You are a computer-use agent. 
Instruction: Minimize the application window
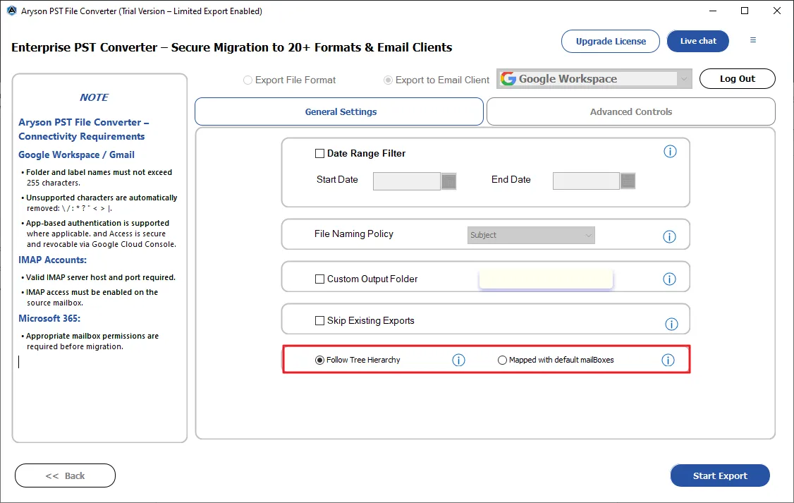712,11
